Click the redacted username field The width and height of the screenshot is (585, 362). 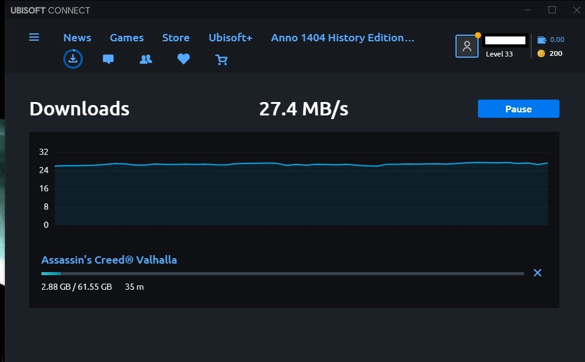[505, 40]
